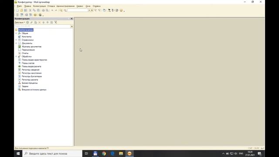Click the round help icon at toolbar end
Image resolution: width=279 pixels, height=157 pixels.
[x=121, y=10]
